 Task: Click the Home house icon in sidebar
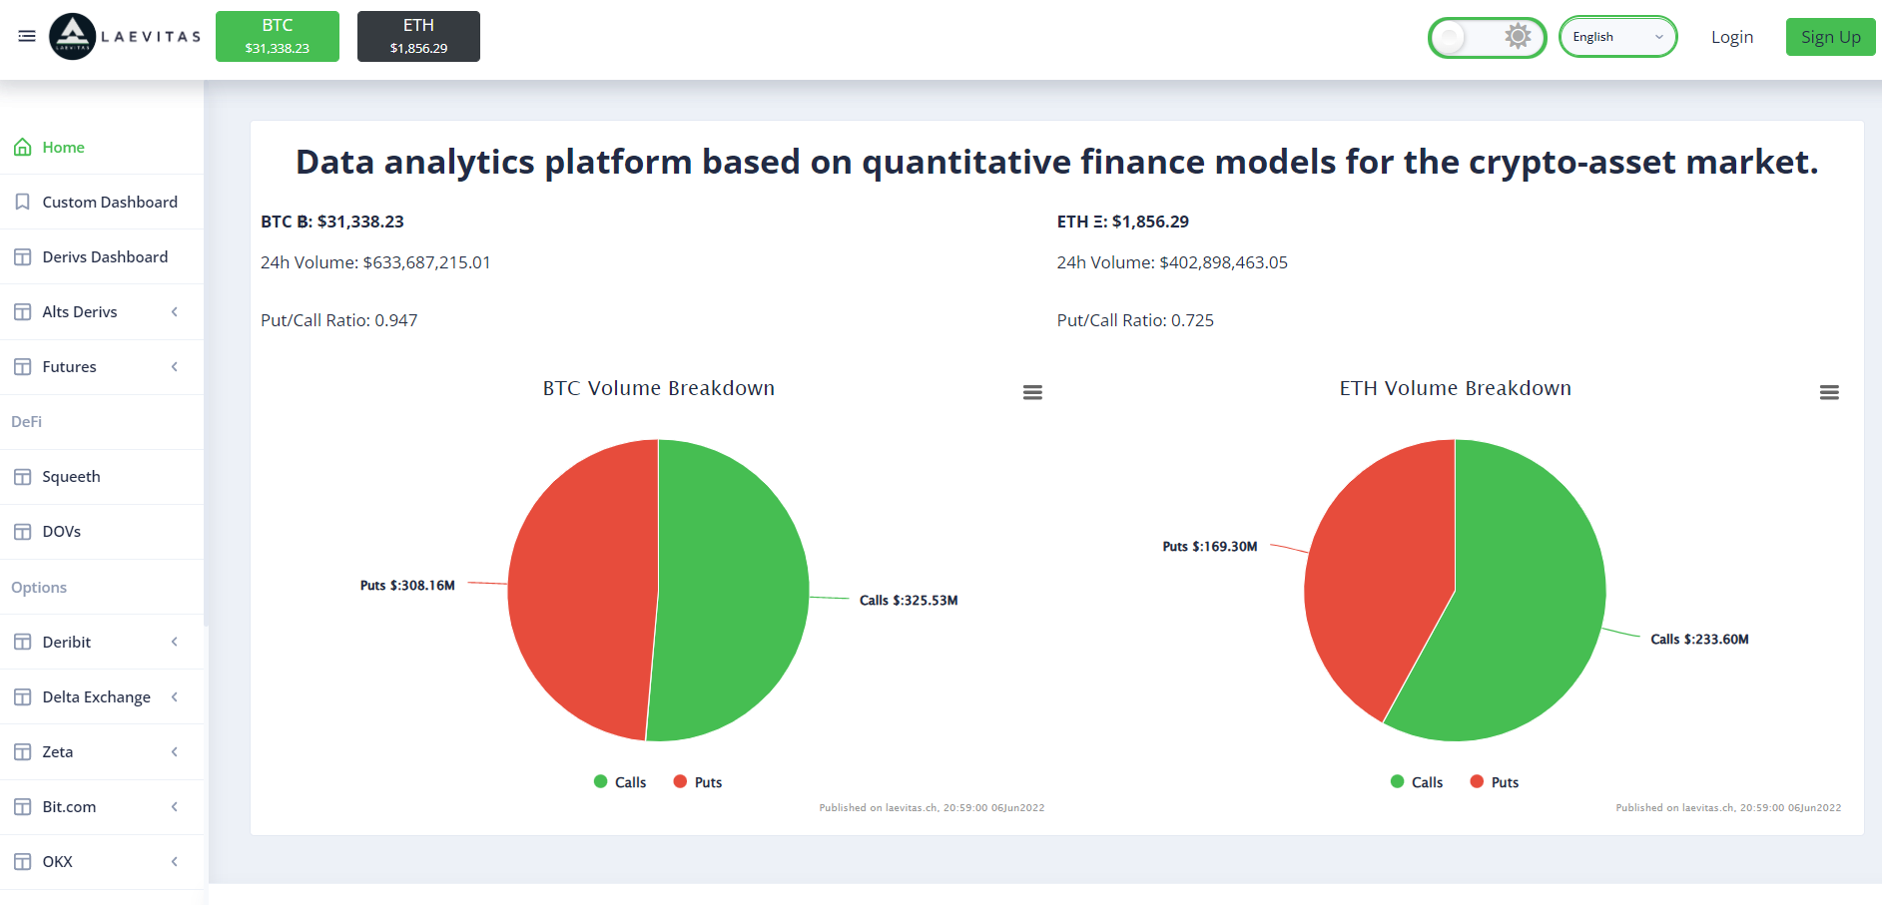[x=22, y=147]
